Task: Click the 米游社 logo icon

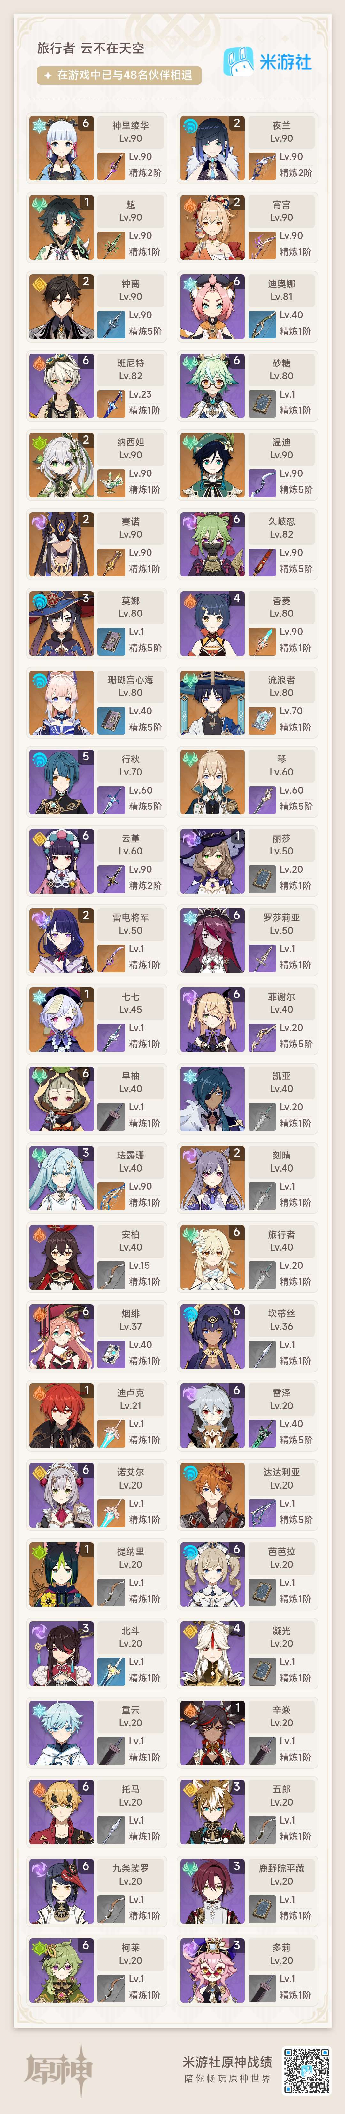Action: pos(239,61)
